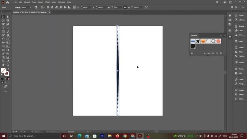Set paint to Gradient below fill swatches

[x=5, y=79]
